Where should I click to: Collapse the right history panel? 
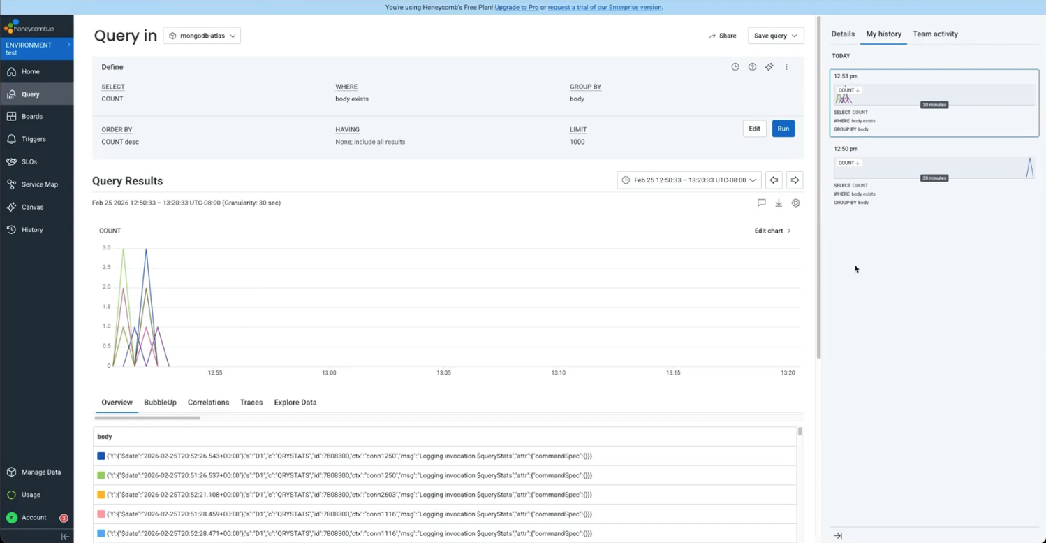838,536
